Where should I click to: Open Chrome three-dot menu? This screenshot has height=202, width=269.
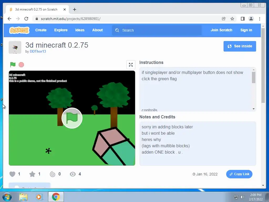click(x=260, y=19)
